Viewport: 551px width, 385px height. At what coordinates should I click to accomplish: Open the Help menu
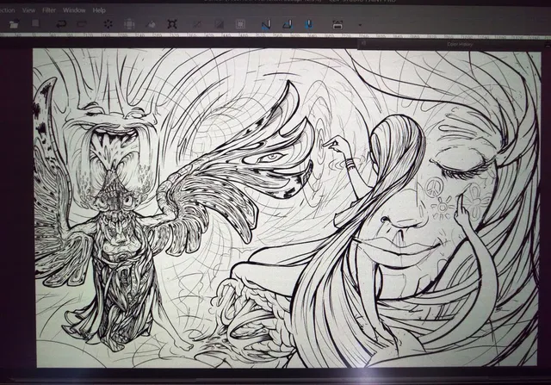click(x=99, y=10)
